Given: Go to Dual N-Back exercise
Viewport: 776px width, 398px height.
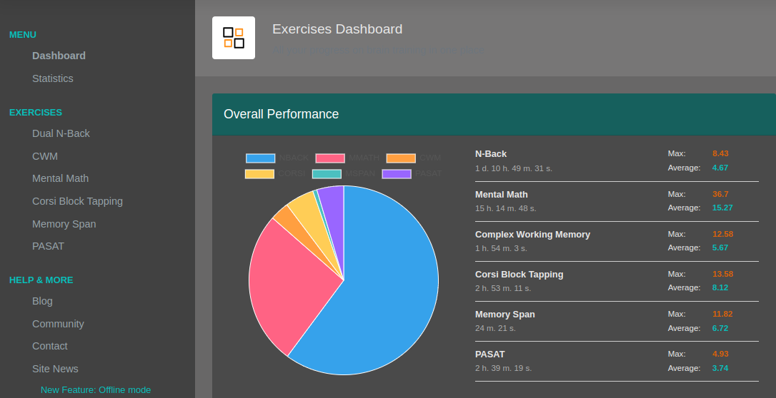Looking at the screenshot, I should [61, 133].
